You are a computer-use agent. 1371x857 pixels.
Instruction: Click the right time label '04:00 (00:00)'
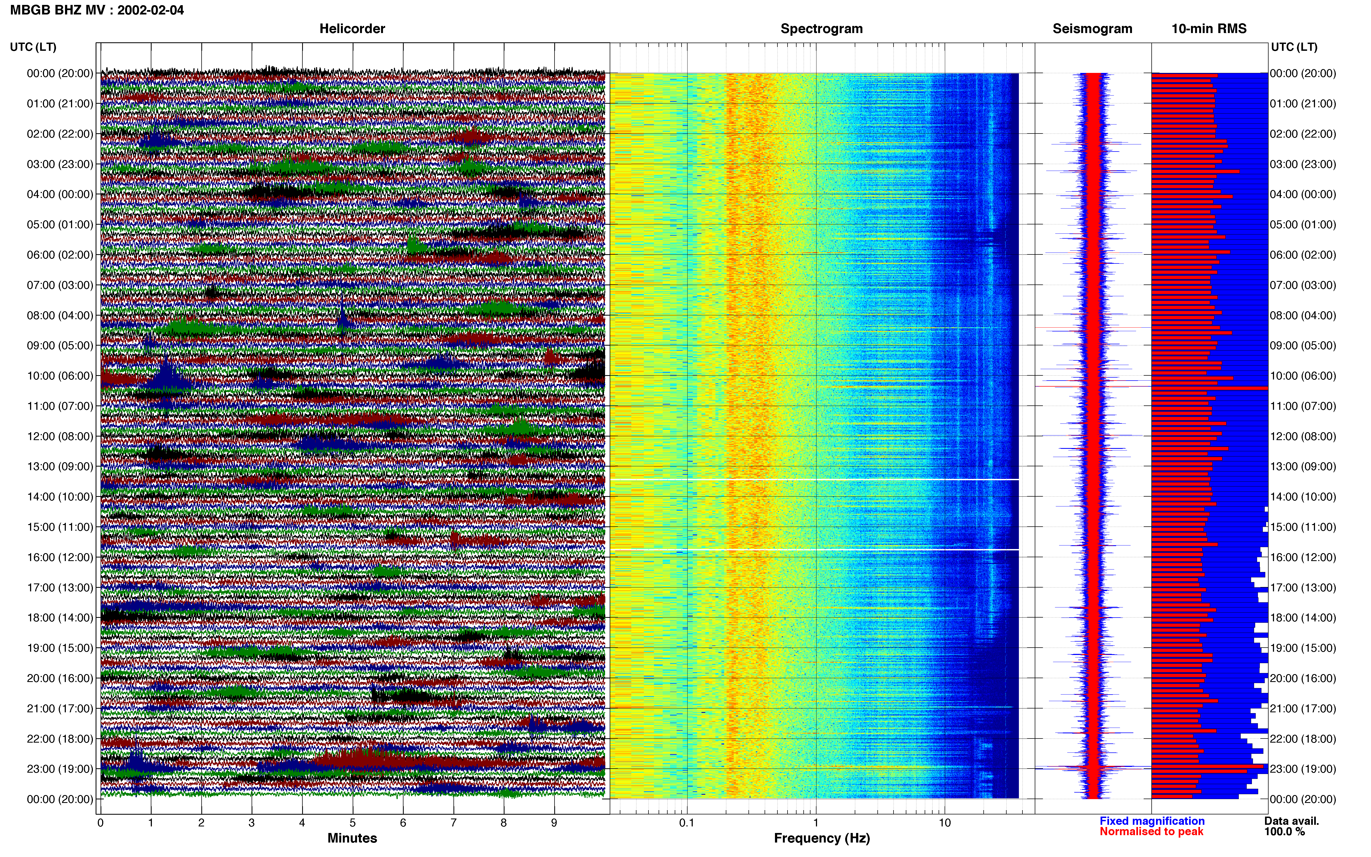coord(1303,194)
